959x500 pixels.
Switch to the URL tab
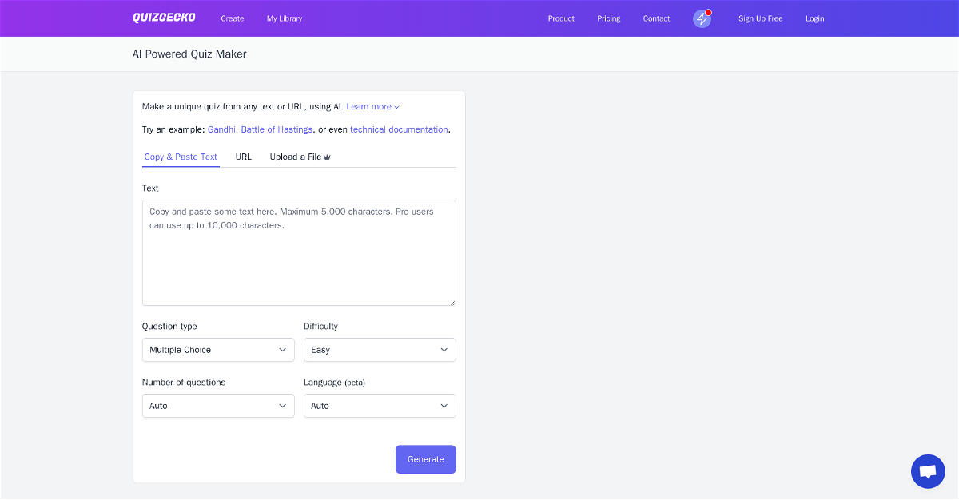pyautogui.click(x=244, y=157)
